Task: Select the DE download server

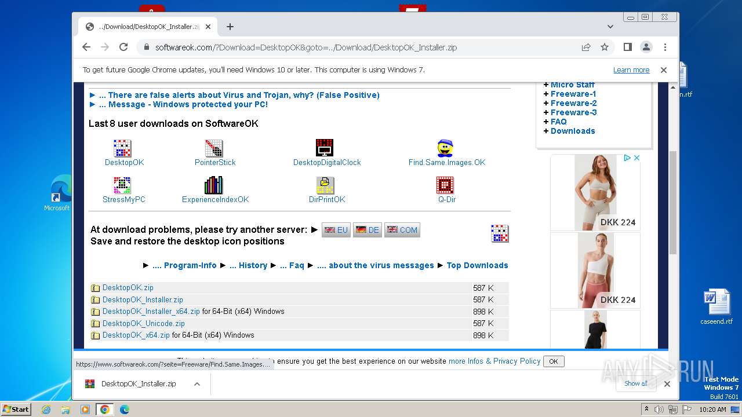Action: pyautogui.click(x=368, y=230)
